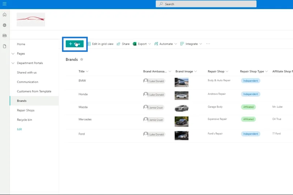Open Communication navigation link

coord(27,82)
